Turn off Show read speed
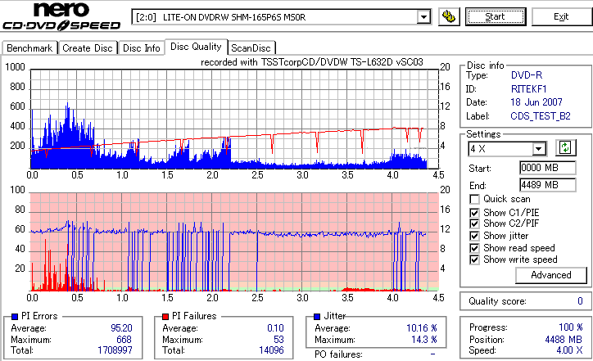 pos(475,248)
